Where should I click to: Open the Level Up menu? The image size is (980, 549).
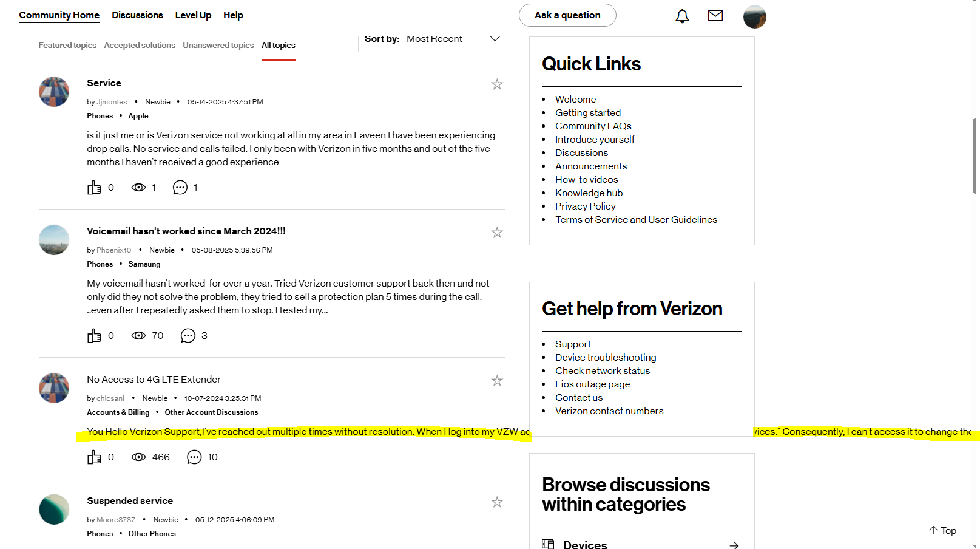coord(193,15)
